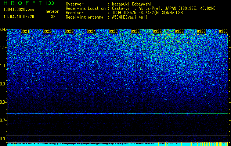Click the 0921 time marker

pos(25,31)
